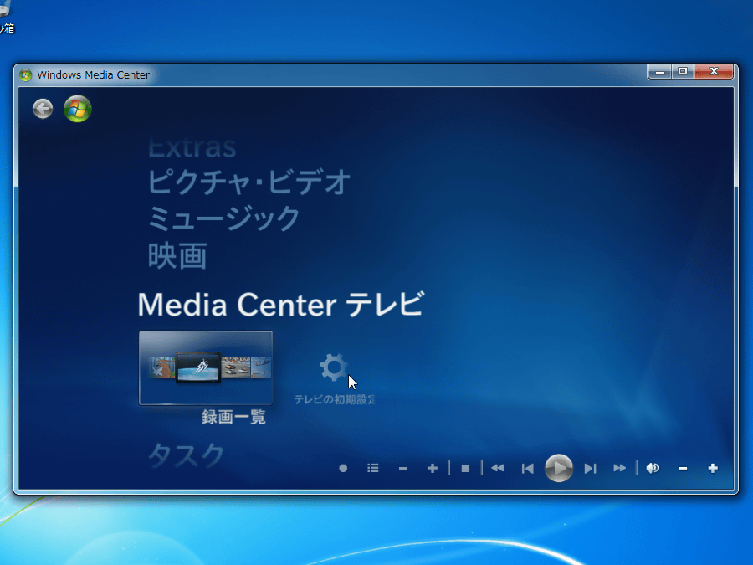Image resolution: width=753 pixels, height=565 pixels.
Task: Go back with the arrow button
Action: [43, 109]
